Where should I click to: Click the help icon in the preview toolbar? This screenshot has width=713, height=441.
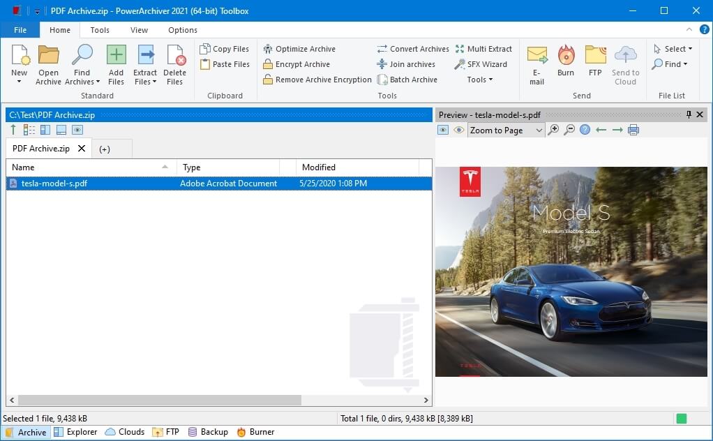[585, 130]
